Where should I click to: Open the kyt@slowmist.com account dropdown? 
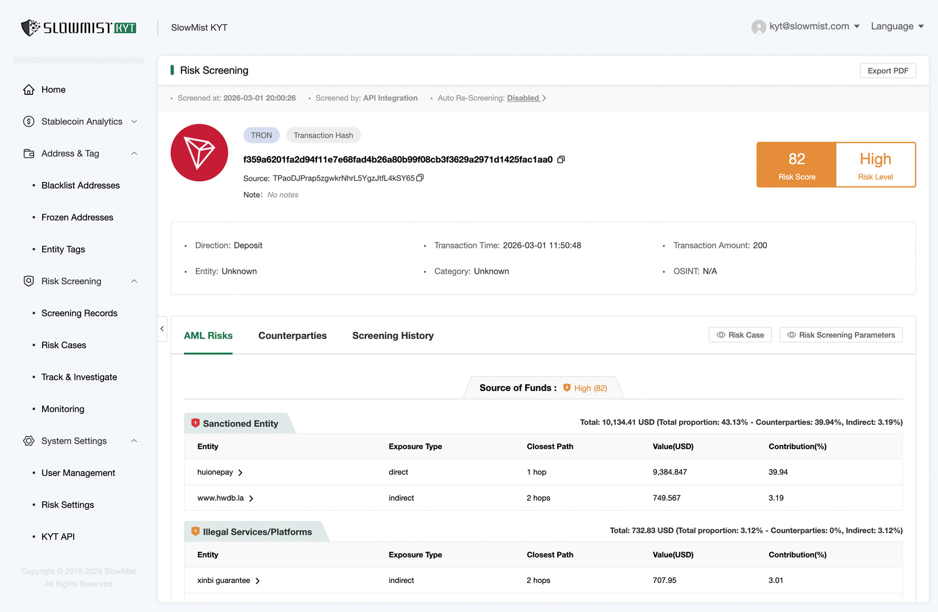click(x=809, y=26)
